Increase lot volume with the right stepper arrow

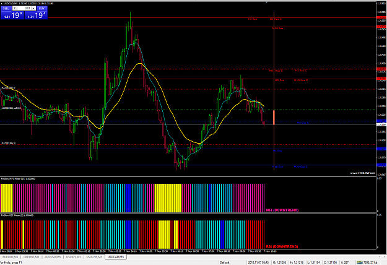click(x=33, y=9)
